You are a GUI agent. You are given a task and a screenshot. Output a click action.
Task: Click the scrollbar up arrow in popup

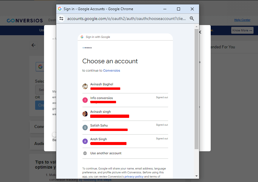tap(196, 27)
